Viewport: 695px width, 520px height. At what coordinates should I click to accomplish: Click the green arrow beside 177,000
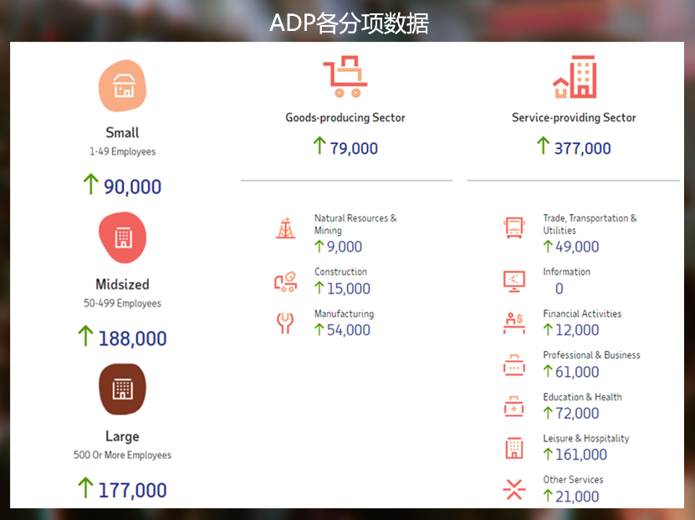click(85, 487)
